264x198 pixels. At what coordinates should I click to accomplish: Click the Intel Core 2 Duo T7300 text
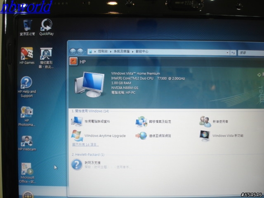pos(148,78)
